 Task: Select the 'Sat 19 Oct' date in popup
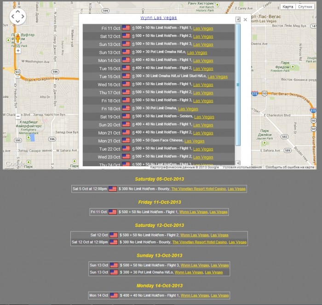tap(110, 117)
